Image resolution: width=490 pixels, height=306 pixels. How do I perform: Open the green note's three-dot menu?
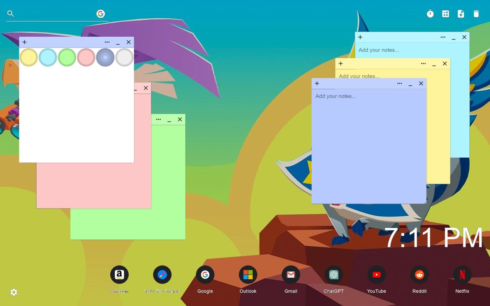tap(158, 119)
